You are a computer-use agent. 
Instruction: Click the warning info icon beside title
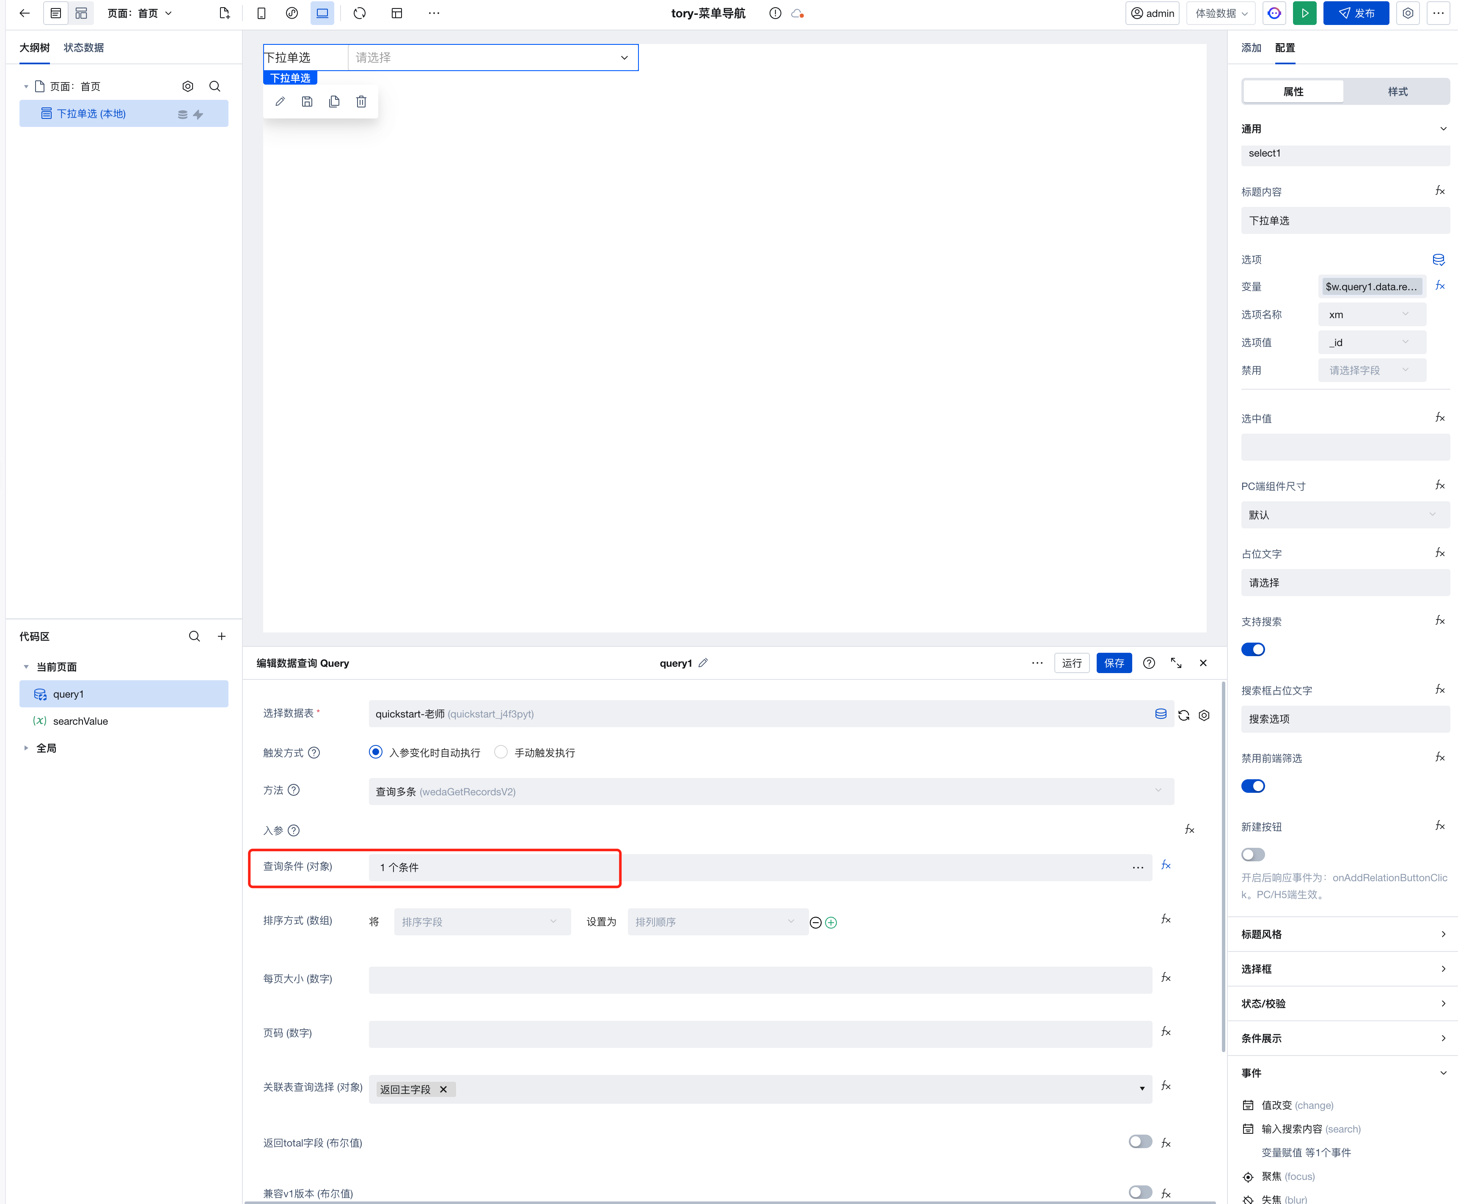pyautogui.click(x=775, y=13)
